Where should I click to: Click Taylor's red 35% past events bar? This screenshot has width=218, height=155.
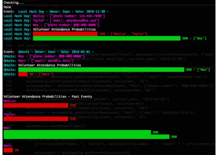pos(36,119)
